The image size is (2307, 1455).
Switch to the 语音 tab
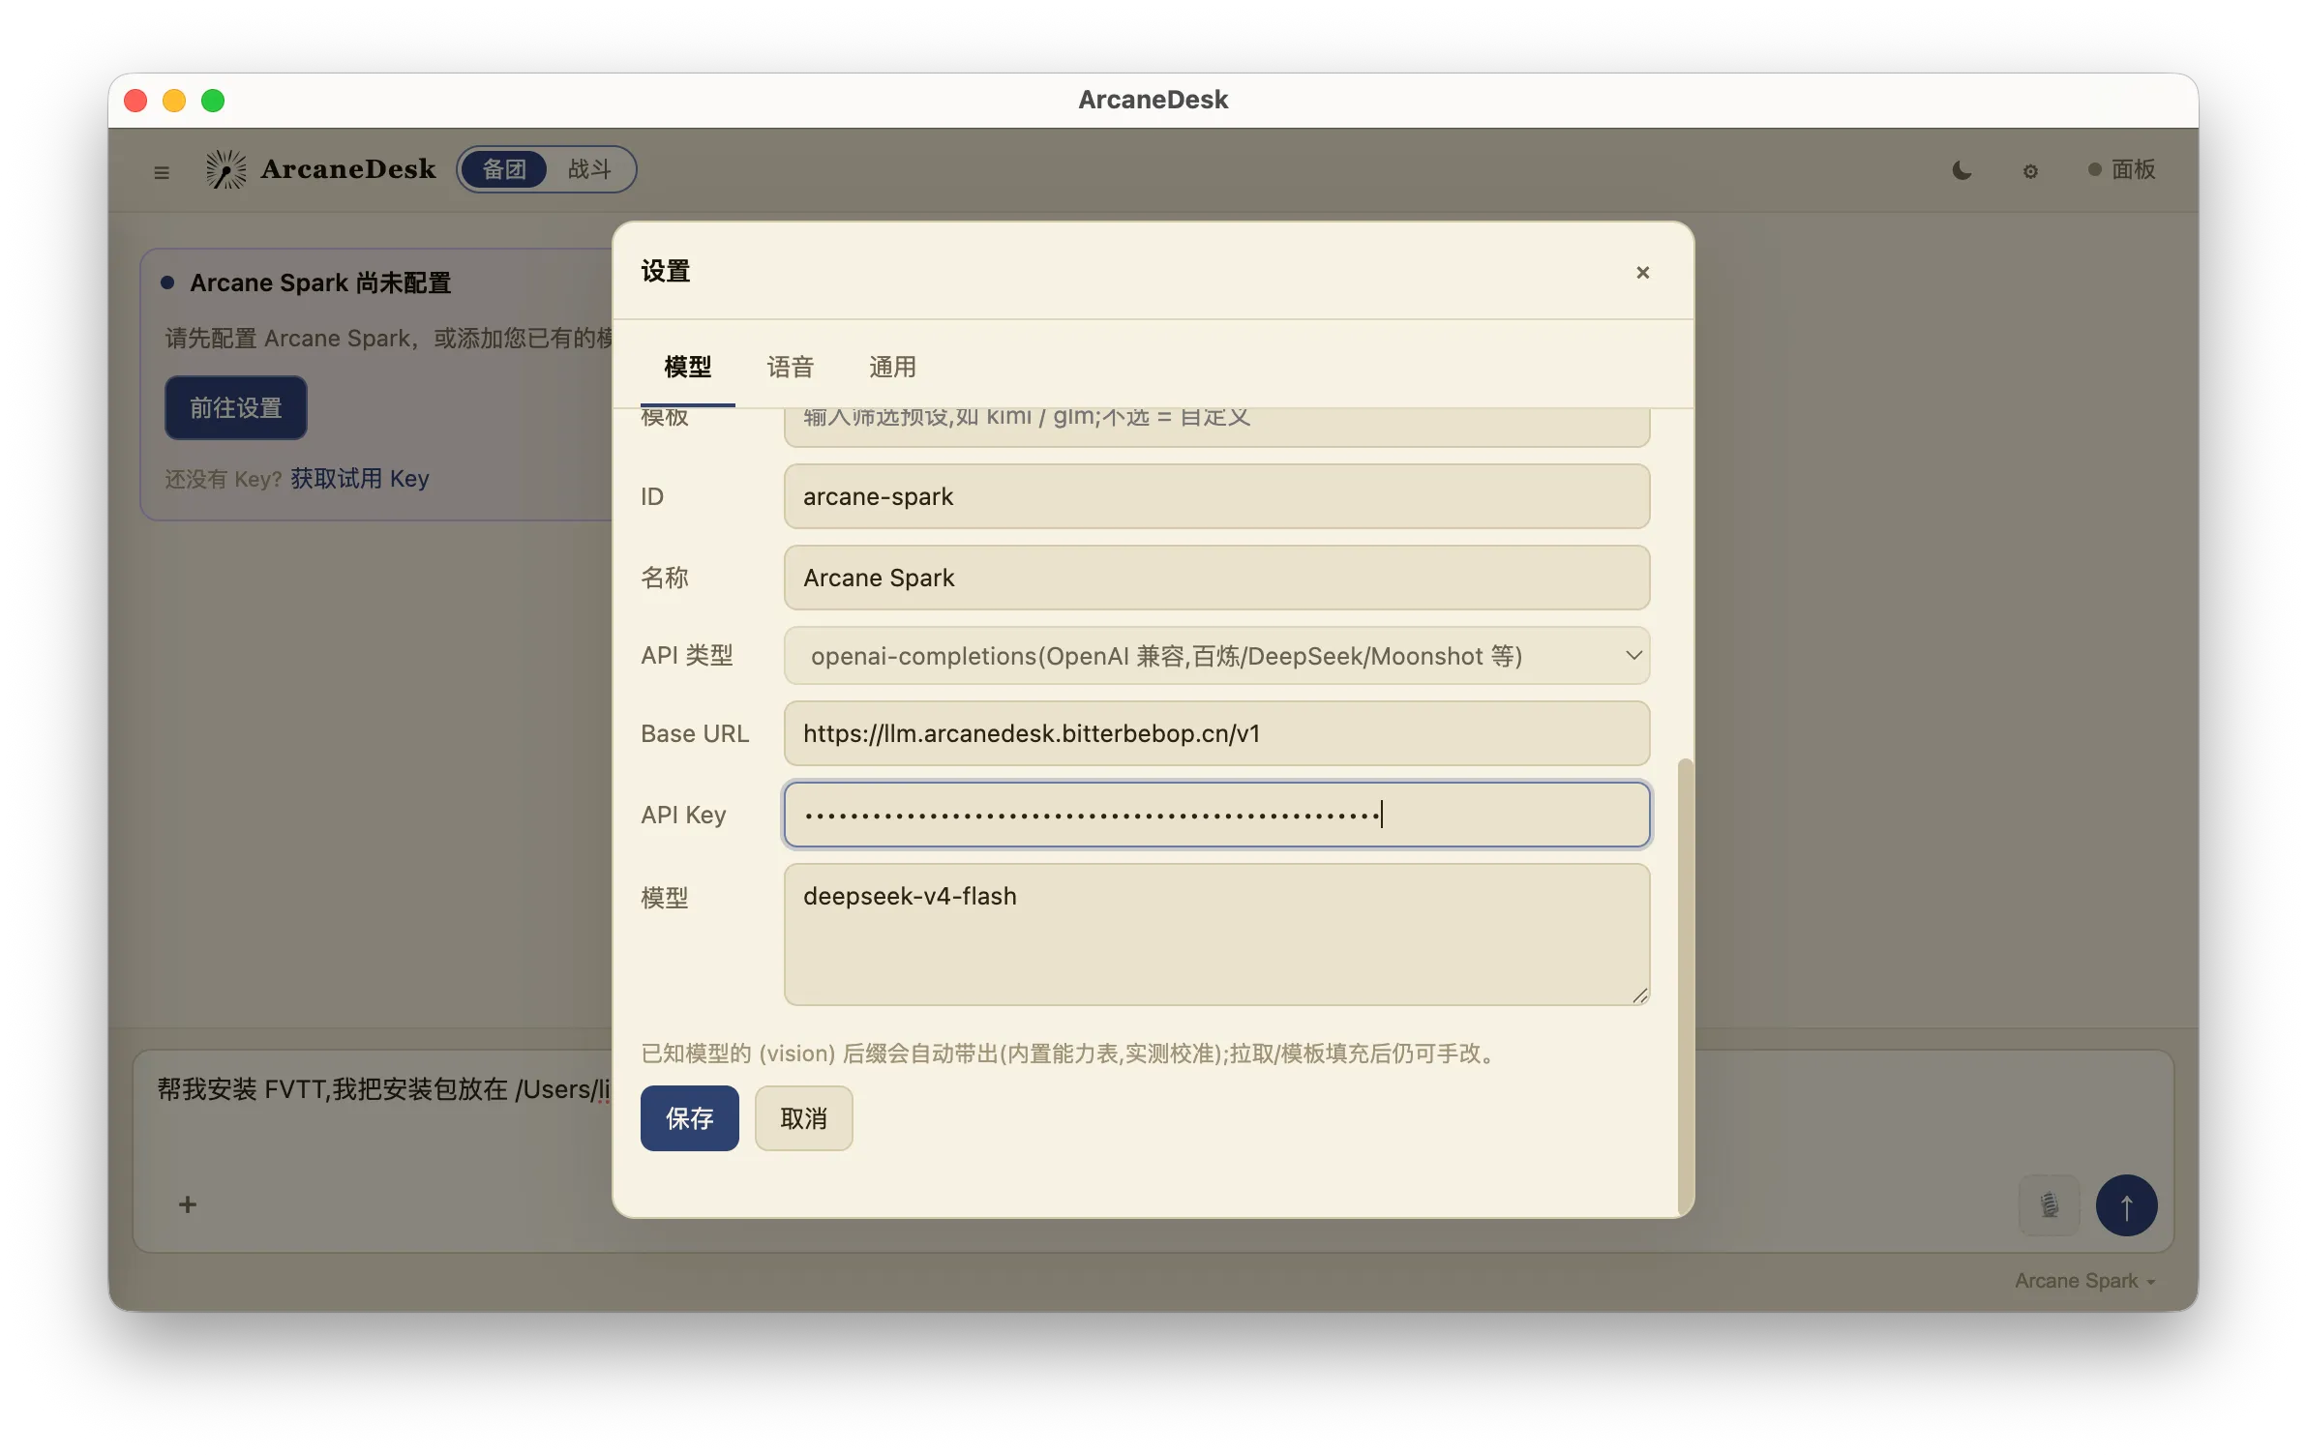pyautogui.click(x=790, y=368)
